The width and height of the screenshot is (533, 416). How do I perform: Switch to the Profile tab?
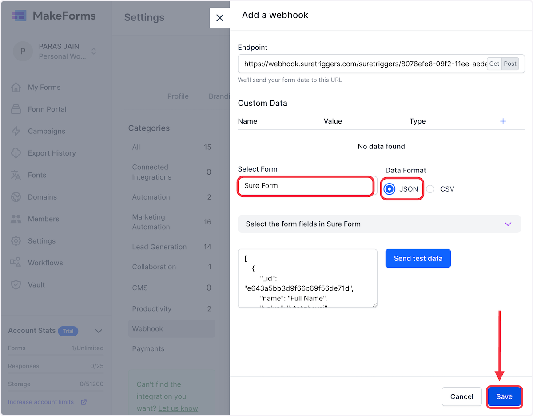(x=178, y=96)
